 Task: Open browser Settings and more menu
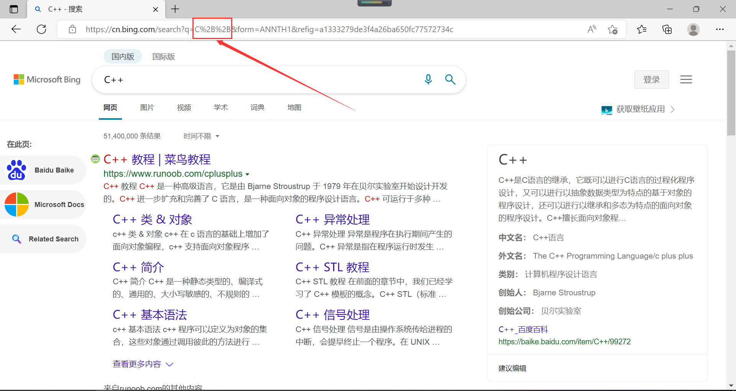(x=720, y=29)
